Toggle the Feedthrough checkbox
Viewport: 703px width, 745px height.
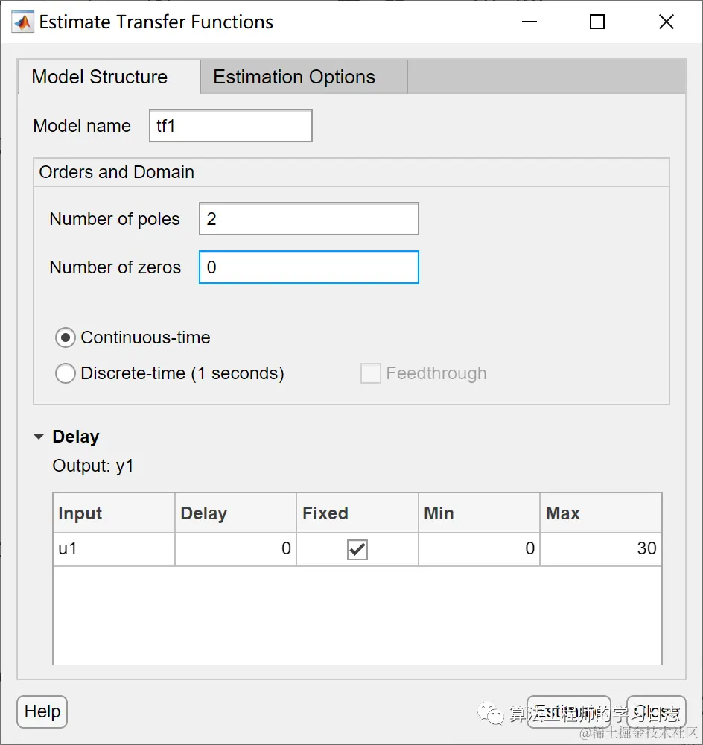pyautogui.click(x=371, y=373)
